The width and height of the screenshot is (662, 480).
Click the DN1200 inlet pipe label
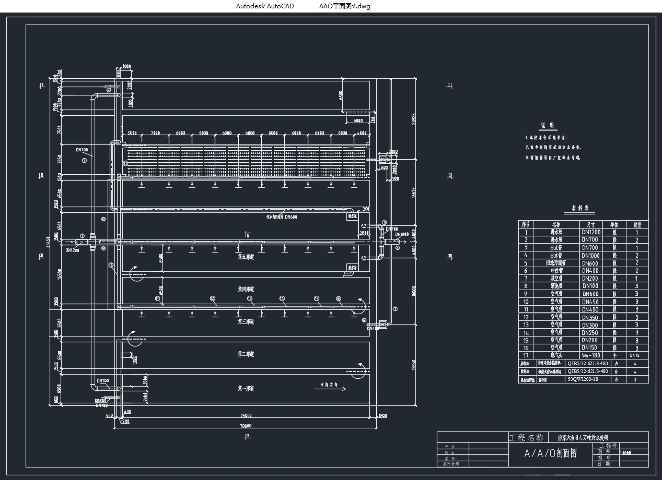pos(72,250)
